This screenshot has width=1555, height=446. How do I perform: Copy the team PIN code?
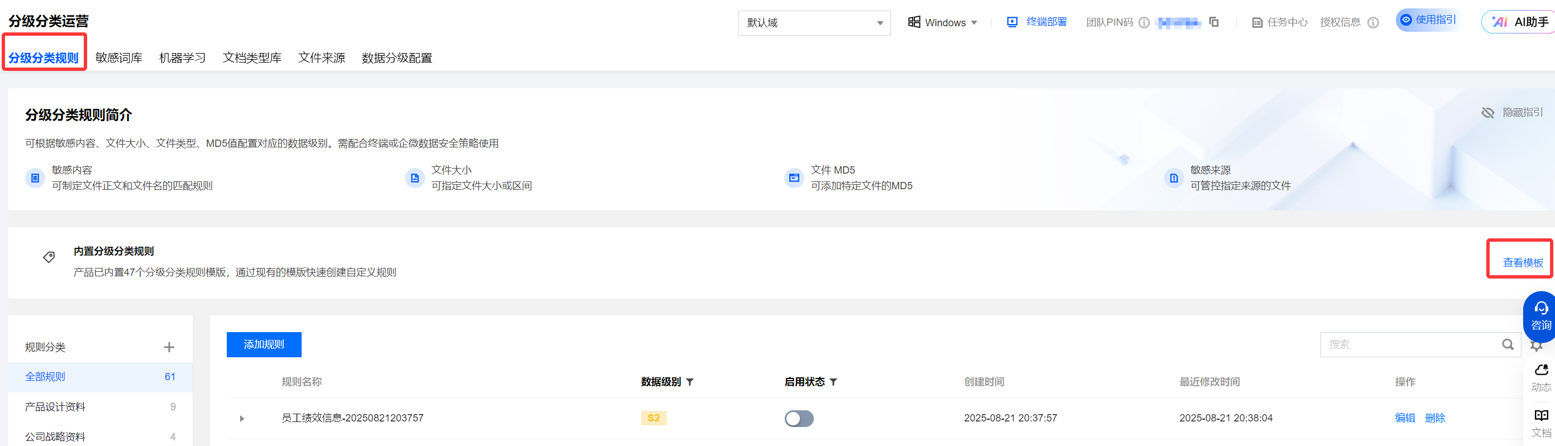[x=1214, y=22]
